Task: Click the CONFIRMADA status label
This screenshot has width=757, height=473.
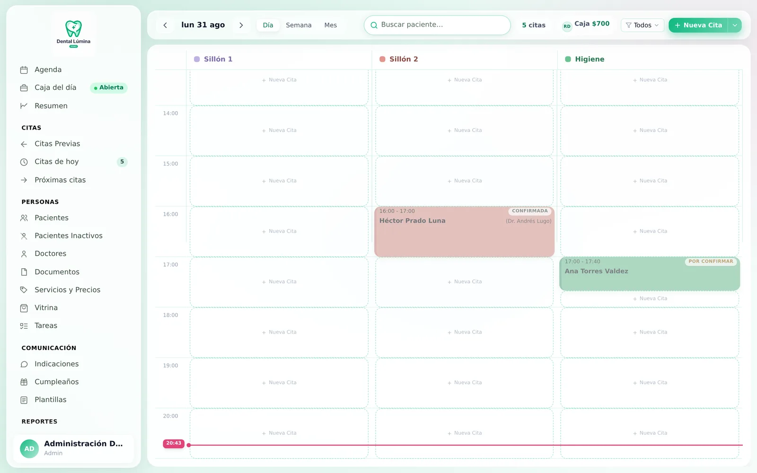Action: (530, 211)
